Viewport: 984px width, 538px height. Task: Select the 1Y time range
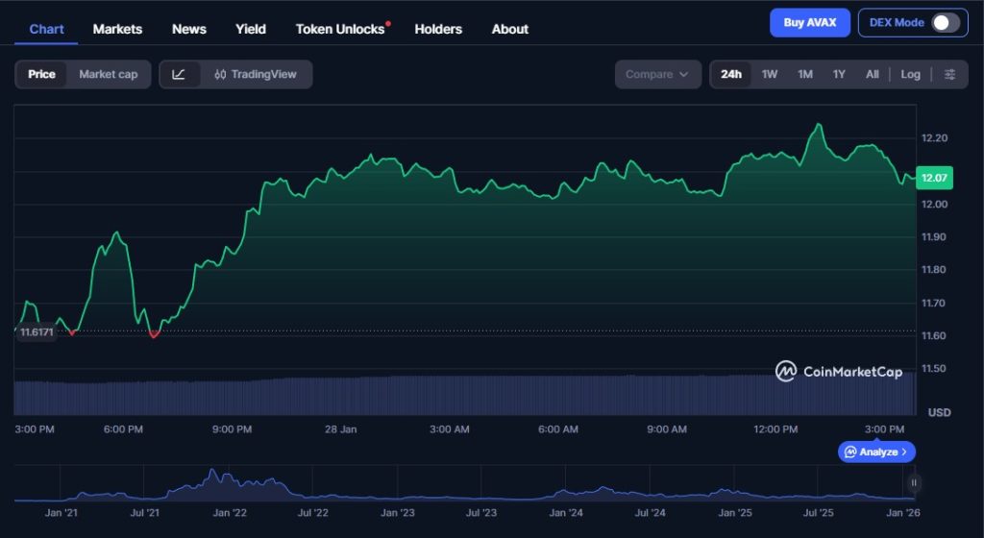(839, 74)
